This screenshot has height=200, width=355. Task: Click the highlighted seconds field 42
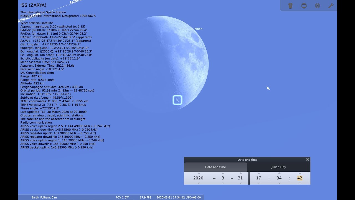(x=300, y=178)
